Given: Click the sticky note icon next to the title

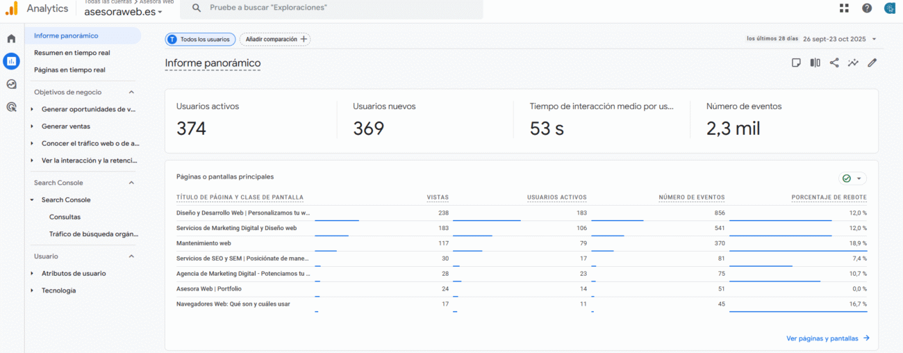Looking at the screenshot, I should point(796,63).
